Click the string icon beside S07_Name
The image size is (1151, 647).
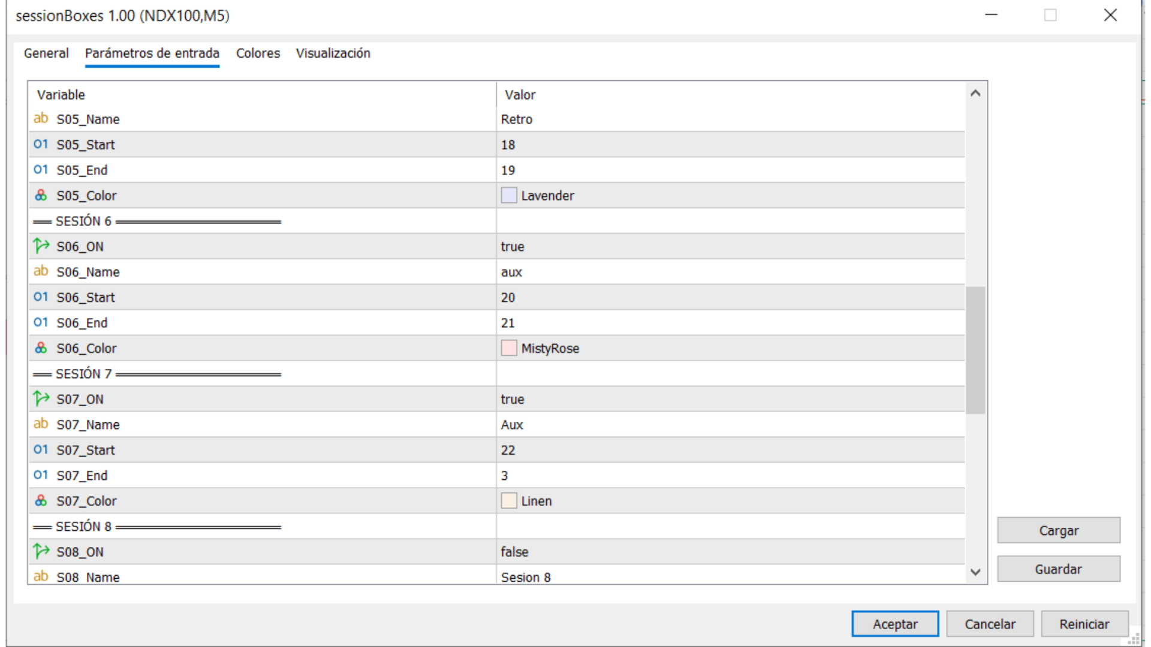point(41,424)
